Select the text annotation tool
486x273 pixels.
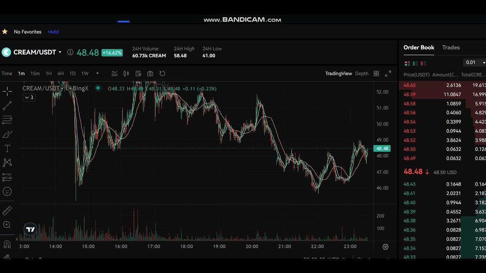[x=7, y=149]
